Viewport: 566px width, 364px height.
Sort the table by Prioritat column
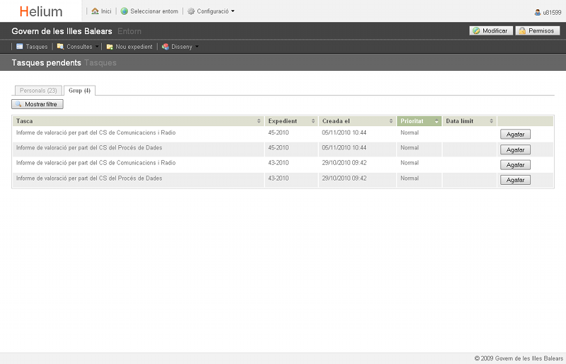point(419,121)
